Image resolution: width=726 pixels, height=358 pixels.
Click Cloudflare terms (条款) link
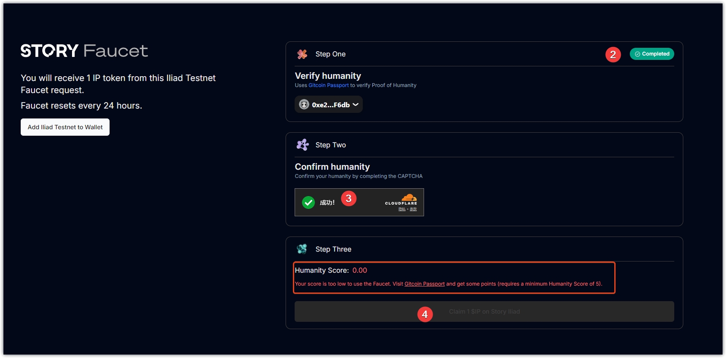(413, 209)
